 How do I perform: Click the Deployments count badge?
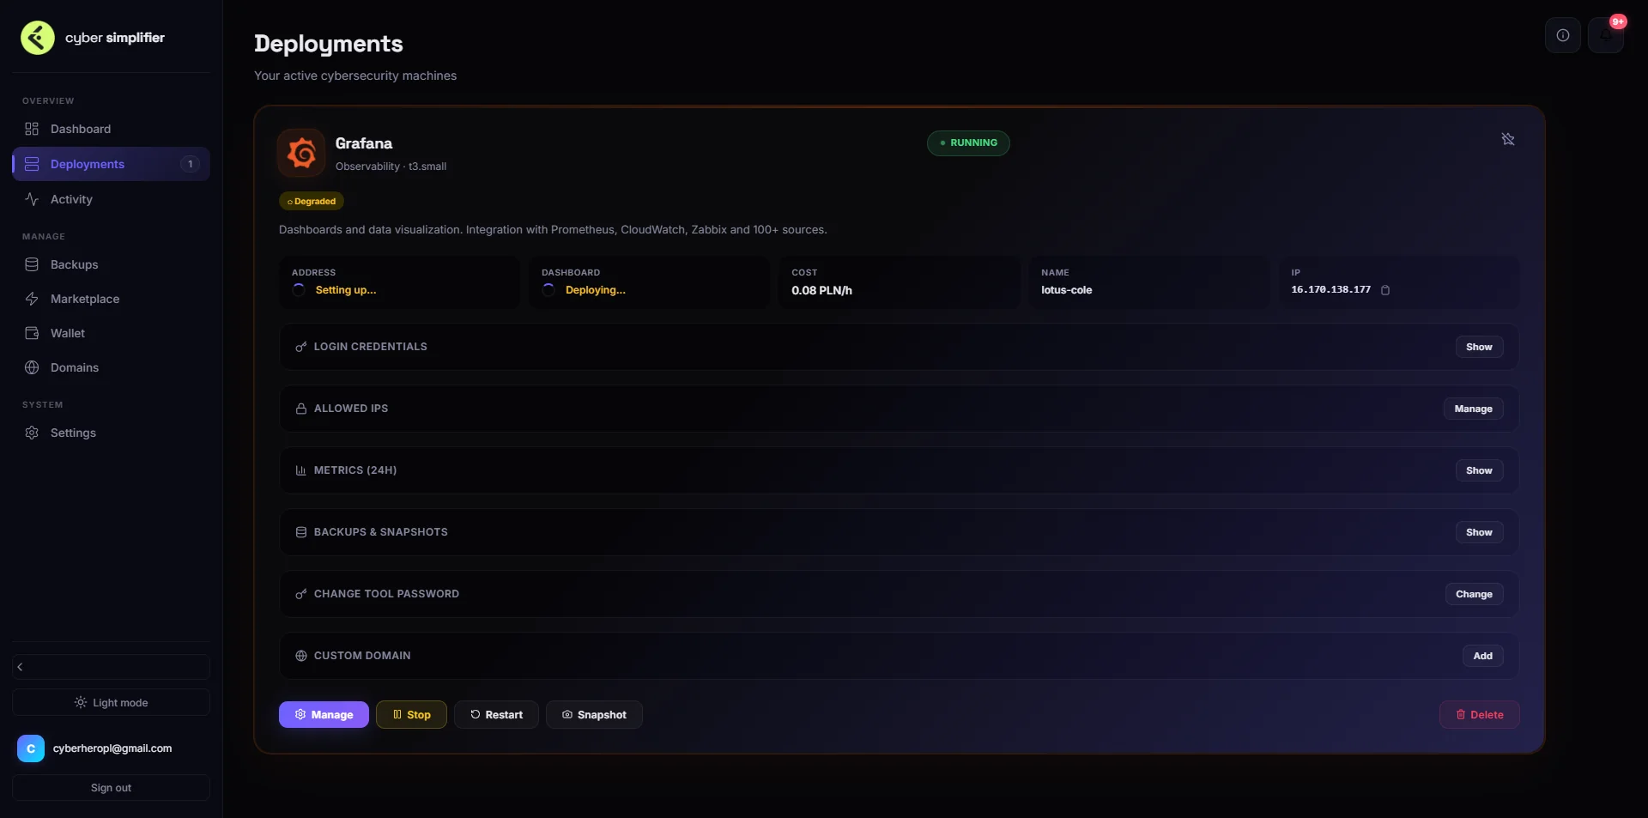click(190, 164)
